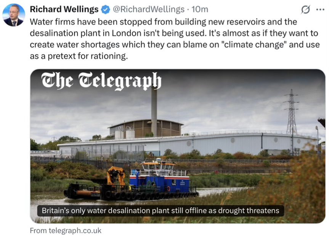Open the Grok slashed-circle icon
This screenshot has width=329, height=238.
pos(305,10)
